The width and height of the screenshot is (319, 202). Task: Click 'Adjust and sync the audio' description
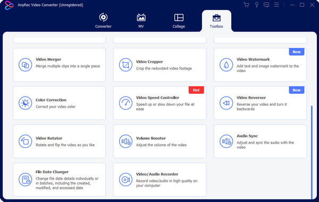pos(265,145)
